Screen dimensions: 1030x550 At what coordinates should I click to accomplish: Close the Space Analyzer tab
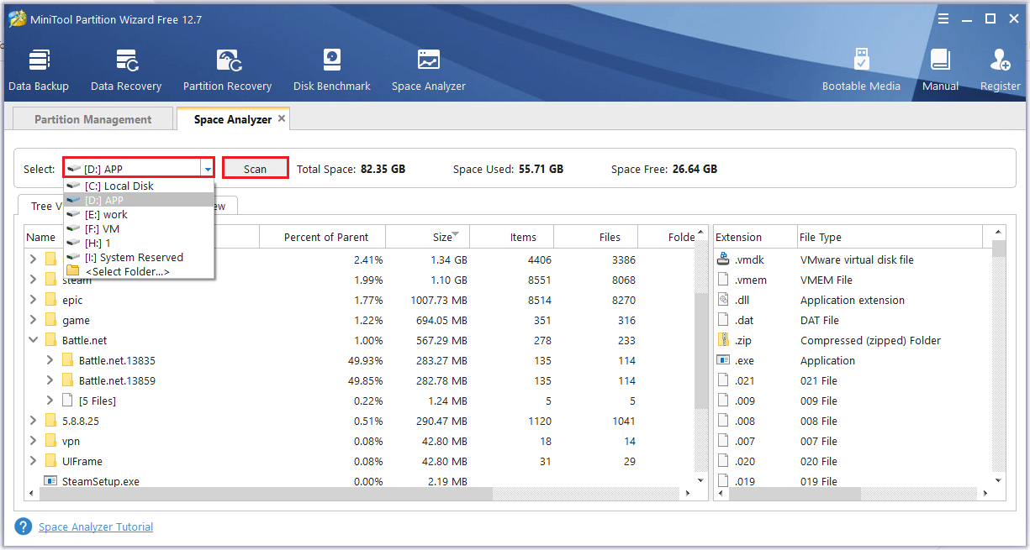pos(282,118)
